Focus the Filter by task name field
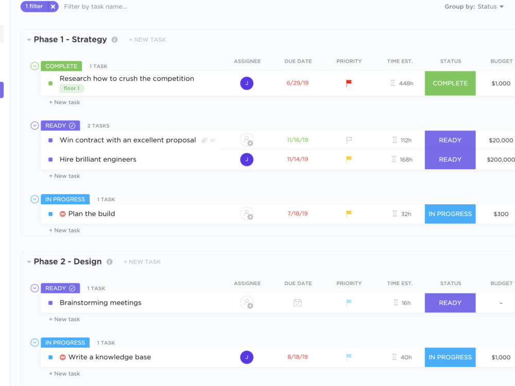Image resolution: width=515 pixels, height=386 pixels. click(95, 7)
